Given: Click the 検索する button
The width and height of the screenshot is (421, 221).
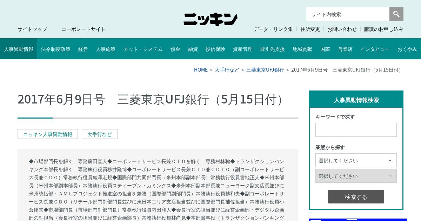Looking at the screenshot, I should coord(356,197).
